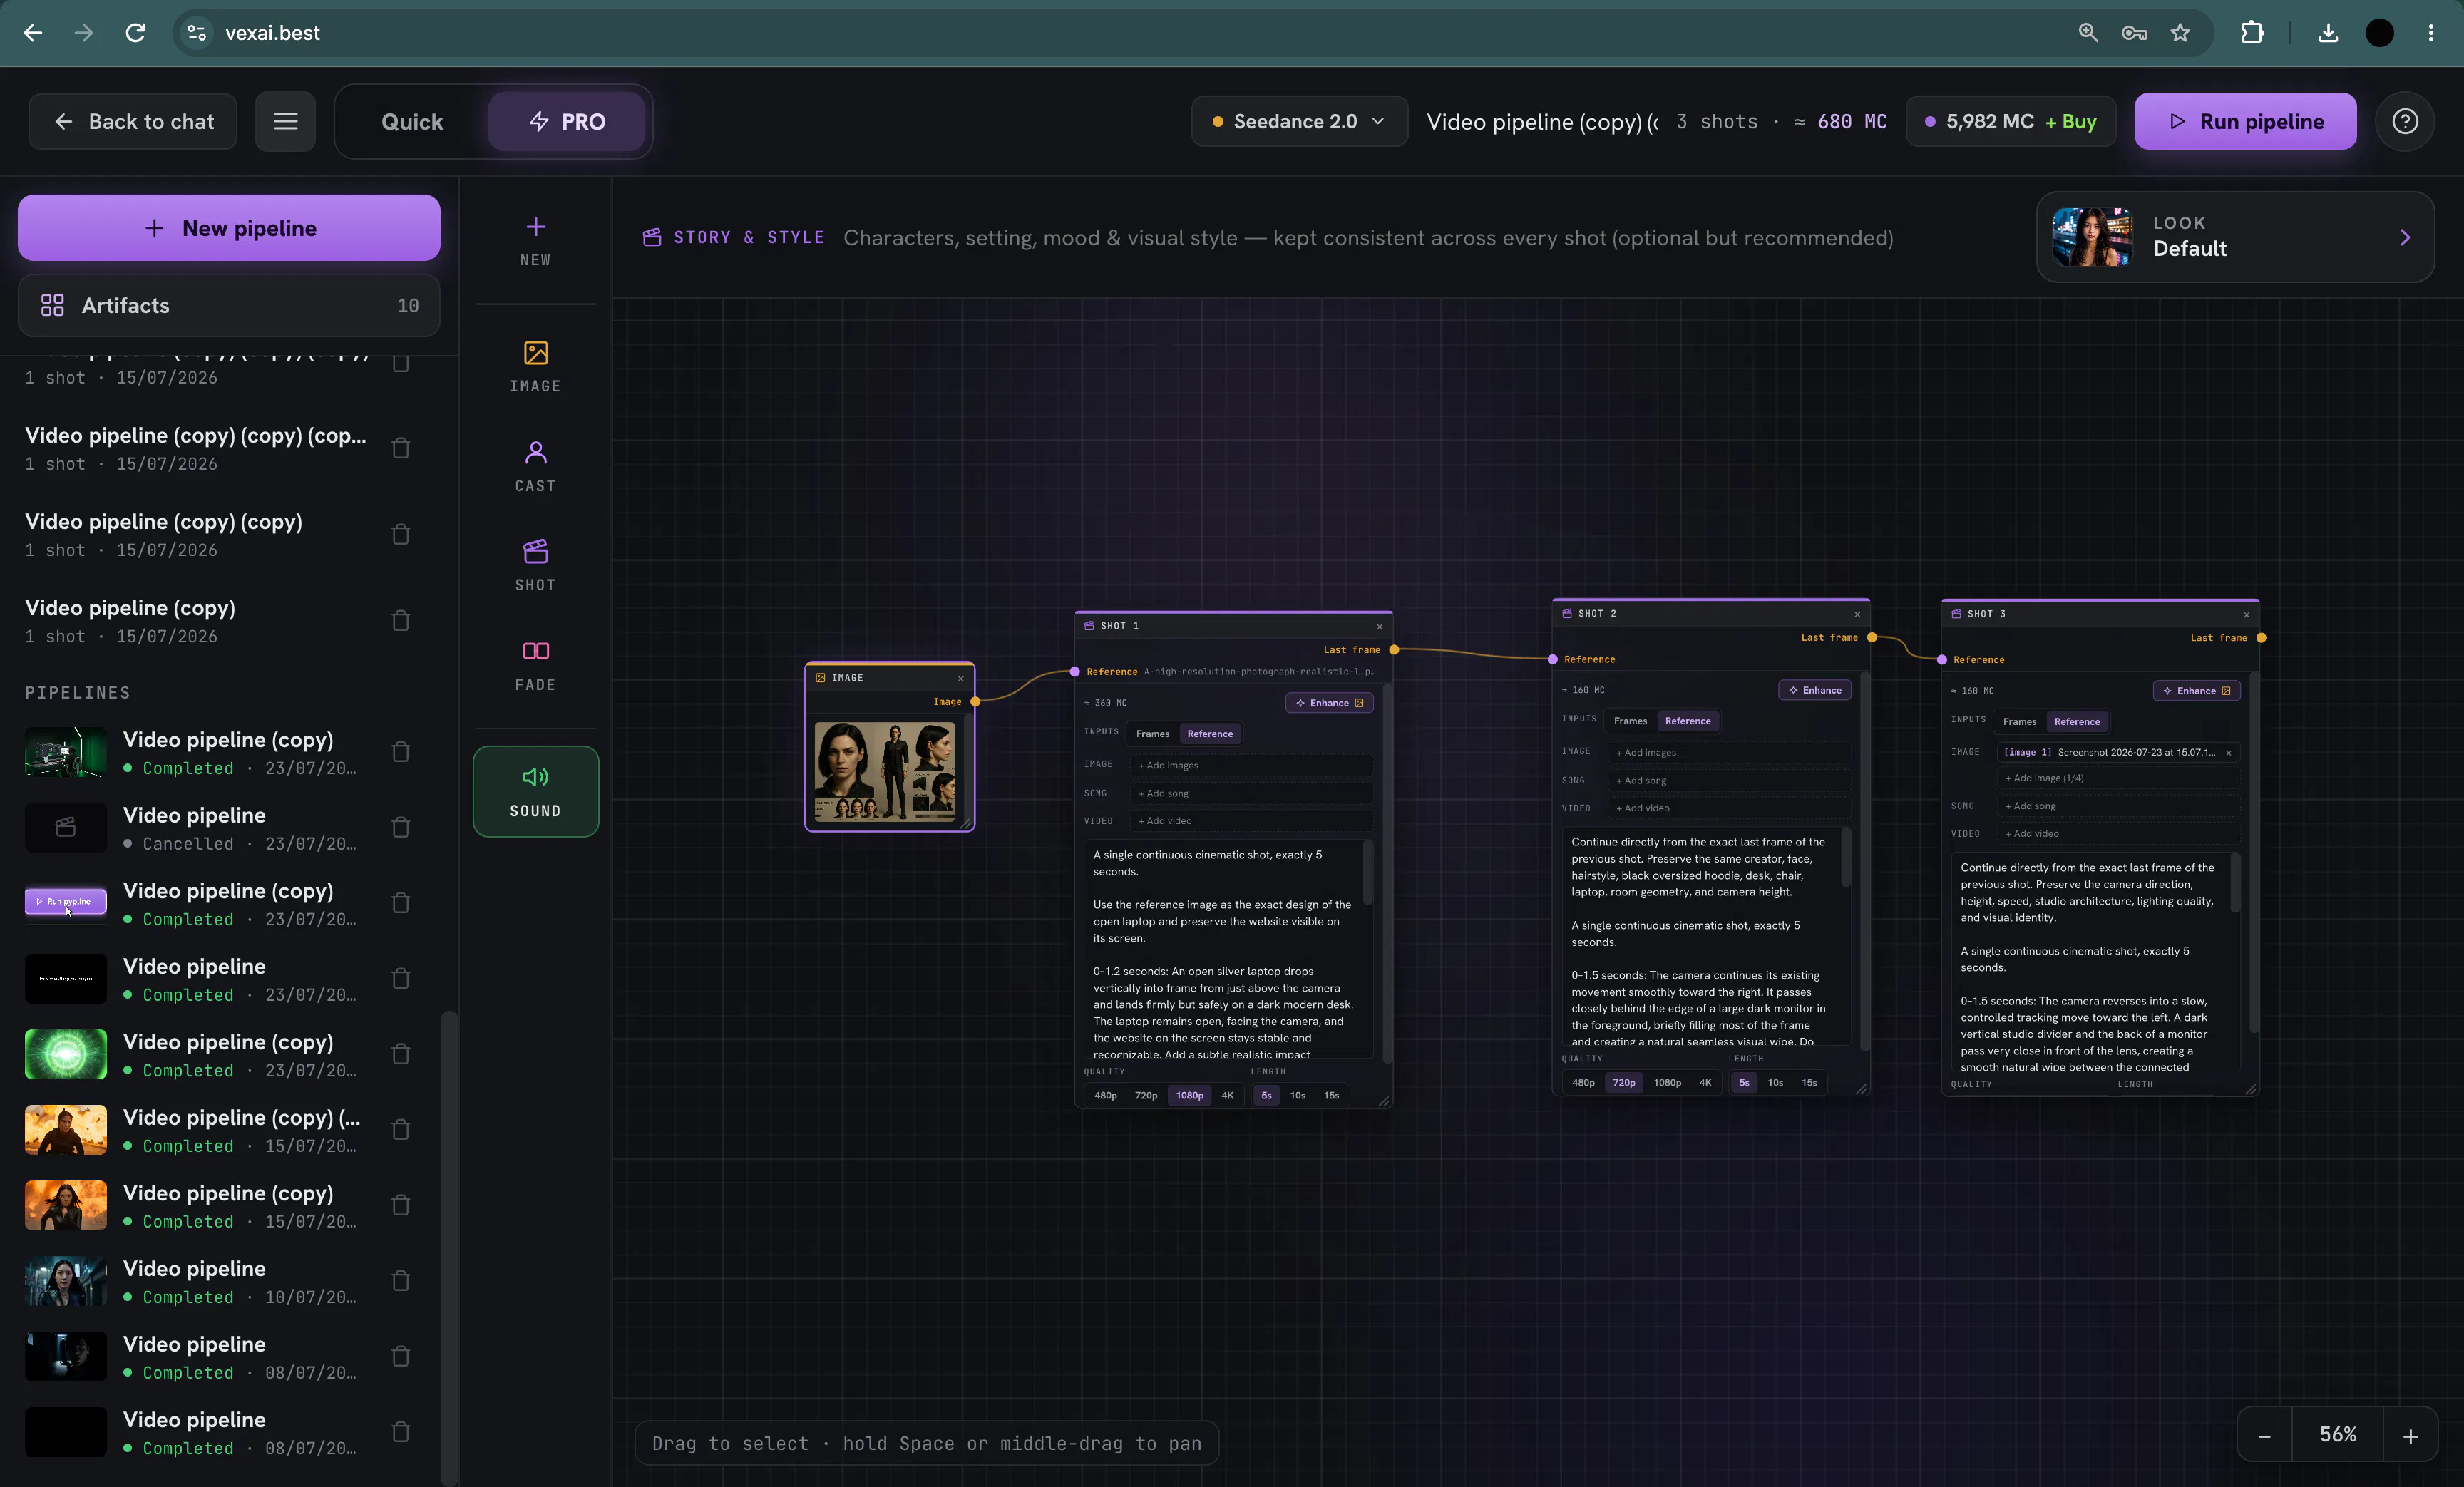Click the + Buy credits link
2464x1487 pixels.
pos(2071,122)
